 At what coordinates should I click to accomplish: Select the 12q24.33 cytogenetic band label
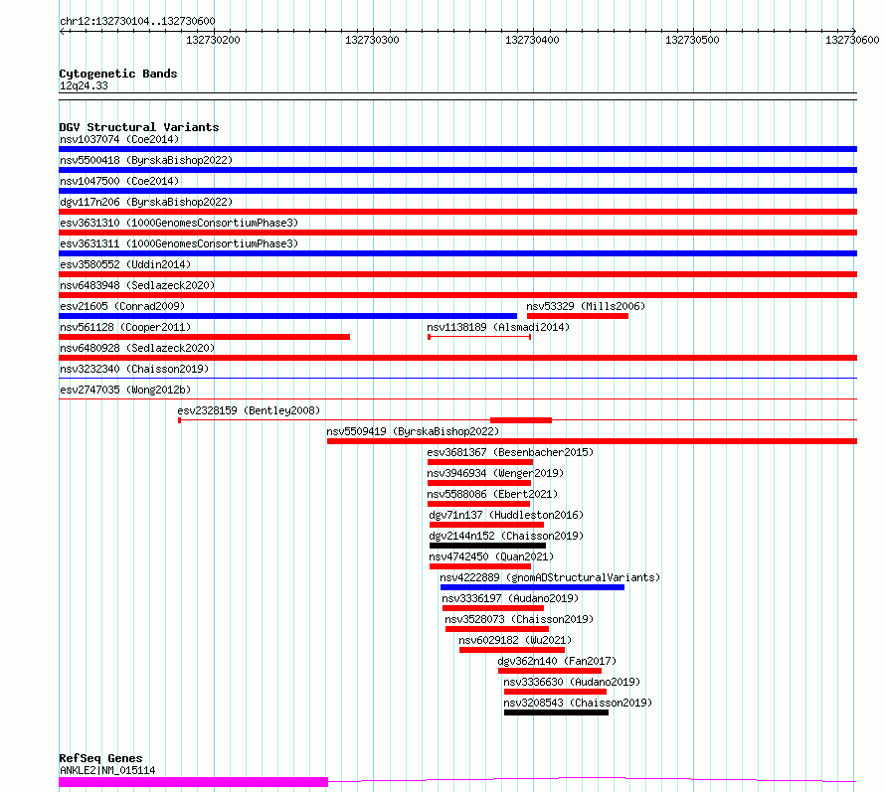click(84, 85)
